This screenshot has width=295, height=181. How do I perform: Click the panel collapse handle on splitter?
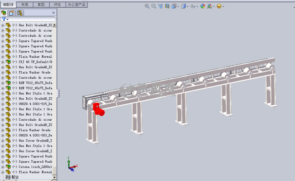point(58,93)
